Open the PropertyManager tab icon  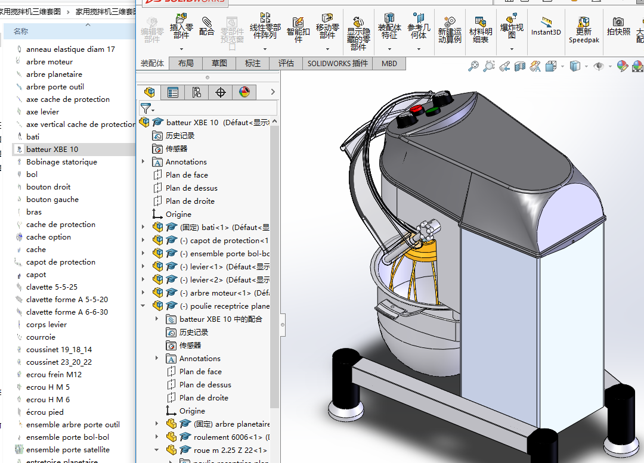[x=173, y=92]
